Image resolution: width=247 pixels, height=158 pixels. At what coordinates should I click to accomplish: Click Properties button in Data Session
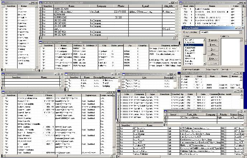click(213, 40)
